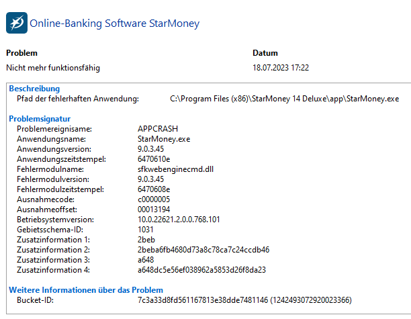Select the Zusatzinformation 2 hash value
This screenshot has width=411, height=319.
point(203,250)
